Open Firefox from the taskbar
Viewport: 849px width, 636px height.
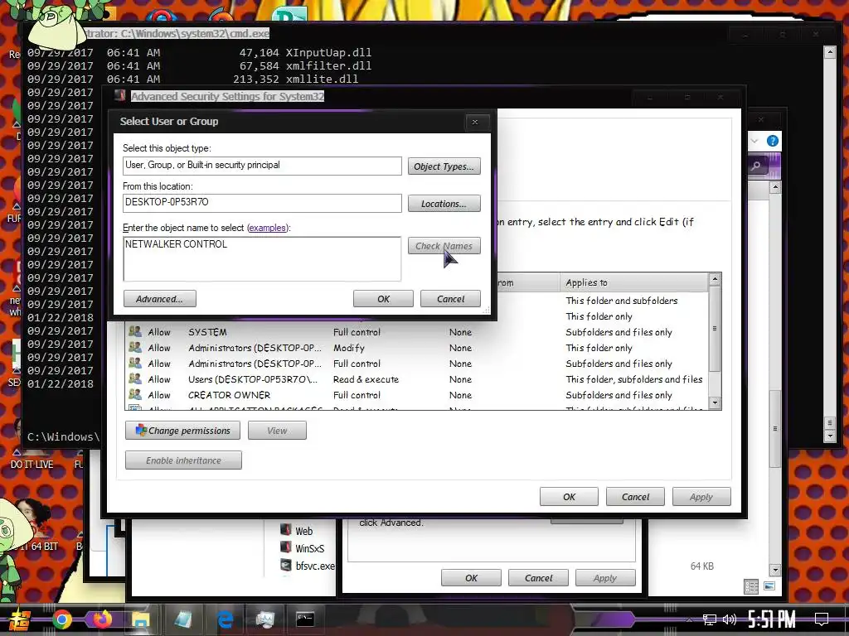(x=101, y=619)
